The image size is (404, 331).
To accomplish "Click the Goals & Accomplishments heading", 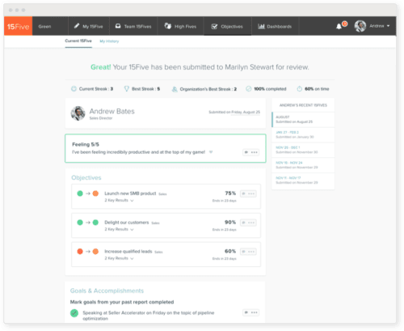I will 107,291.
